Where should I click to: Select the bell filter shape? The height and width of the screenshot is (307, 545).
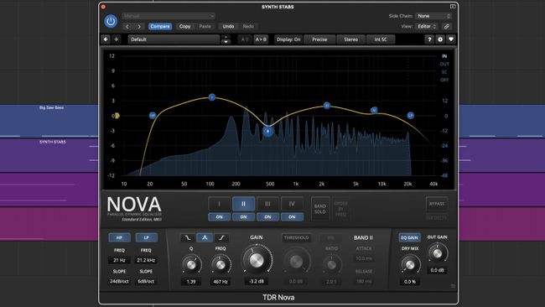click(x=205, y=238)
